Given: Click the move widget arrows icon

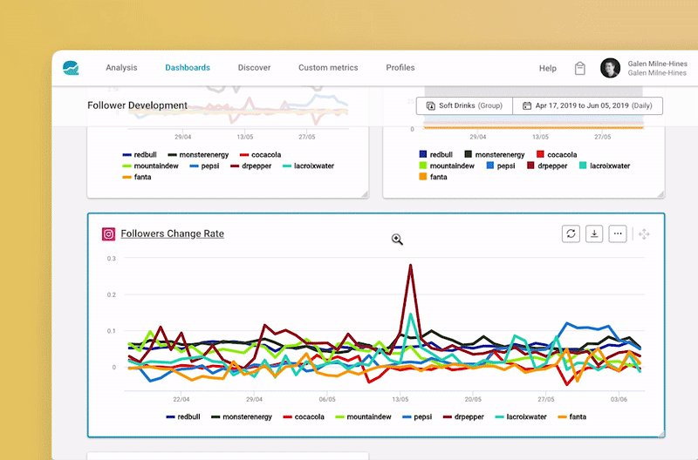Looking at the screenshot, I should 644,234.
